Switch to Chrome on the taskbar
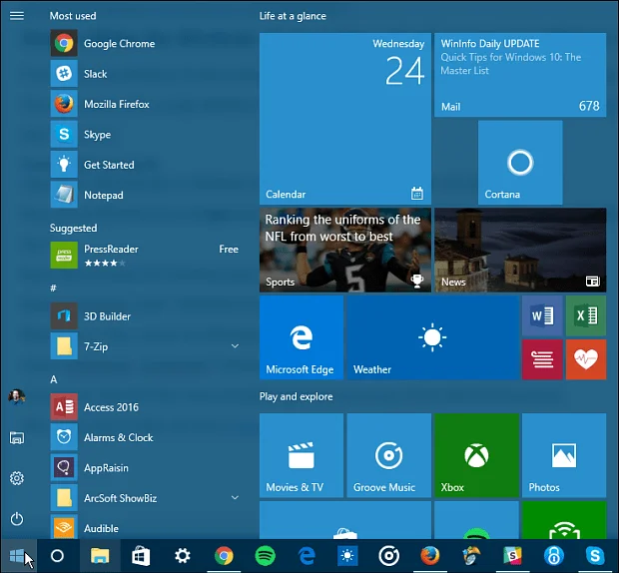Screen dimensions: 619x573 click(224, 556)
